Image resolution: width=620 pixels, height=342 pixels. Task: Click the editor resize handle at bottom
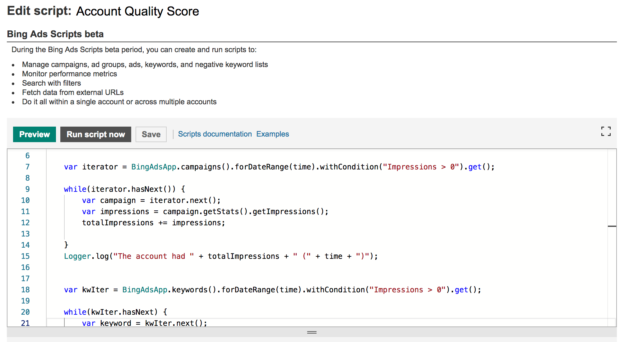click(x=312, y=332)
